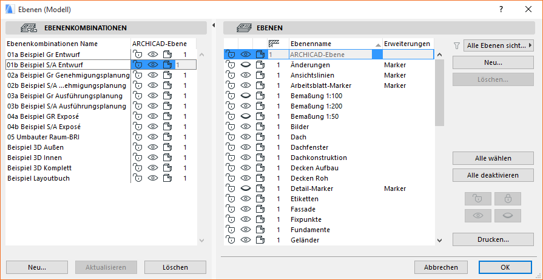Hide the Fixpunkte layer via eye icon
The image size is (543, 280).
[246, 219]
